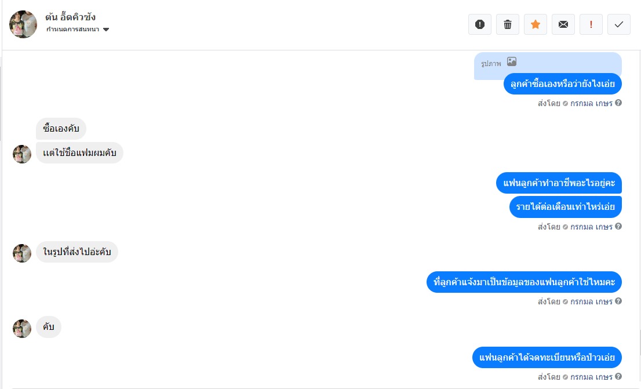Open ต้น อ็ตคิวชัง profile name
The image size is (641, 389).
(70, 17)
